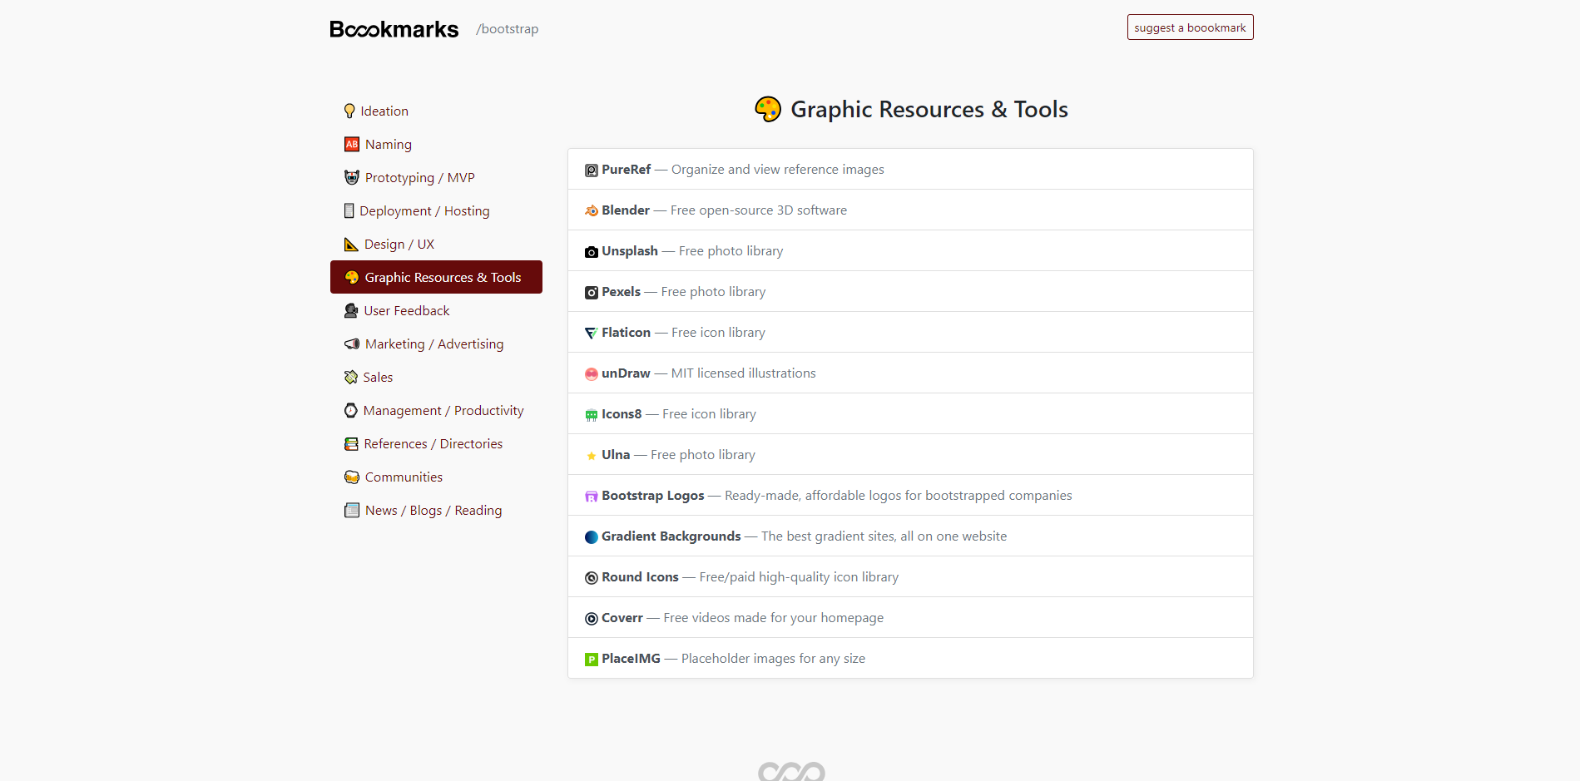Open the Bootstrap Logos bookmark link
This screenshot has width=1580, height=781.
(910, 495)
